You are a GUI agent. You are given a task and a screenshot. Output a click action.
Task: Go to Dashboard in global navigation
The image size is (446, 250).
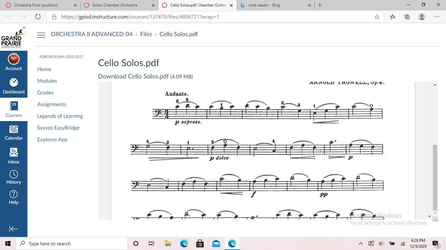coord(14,86)
